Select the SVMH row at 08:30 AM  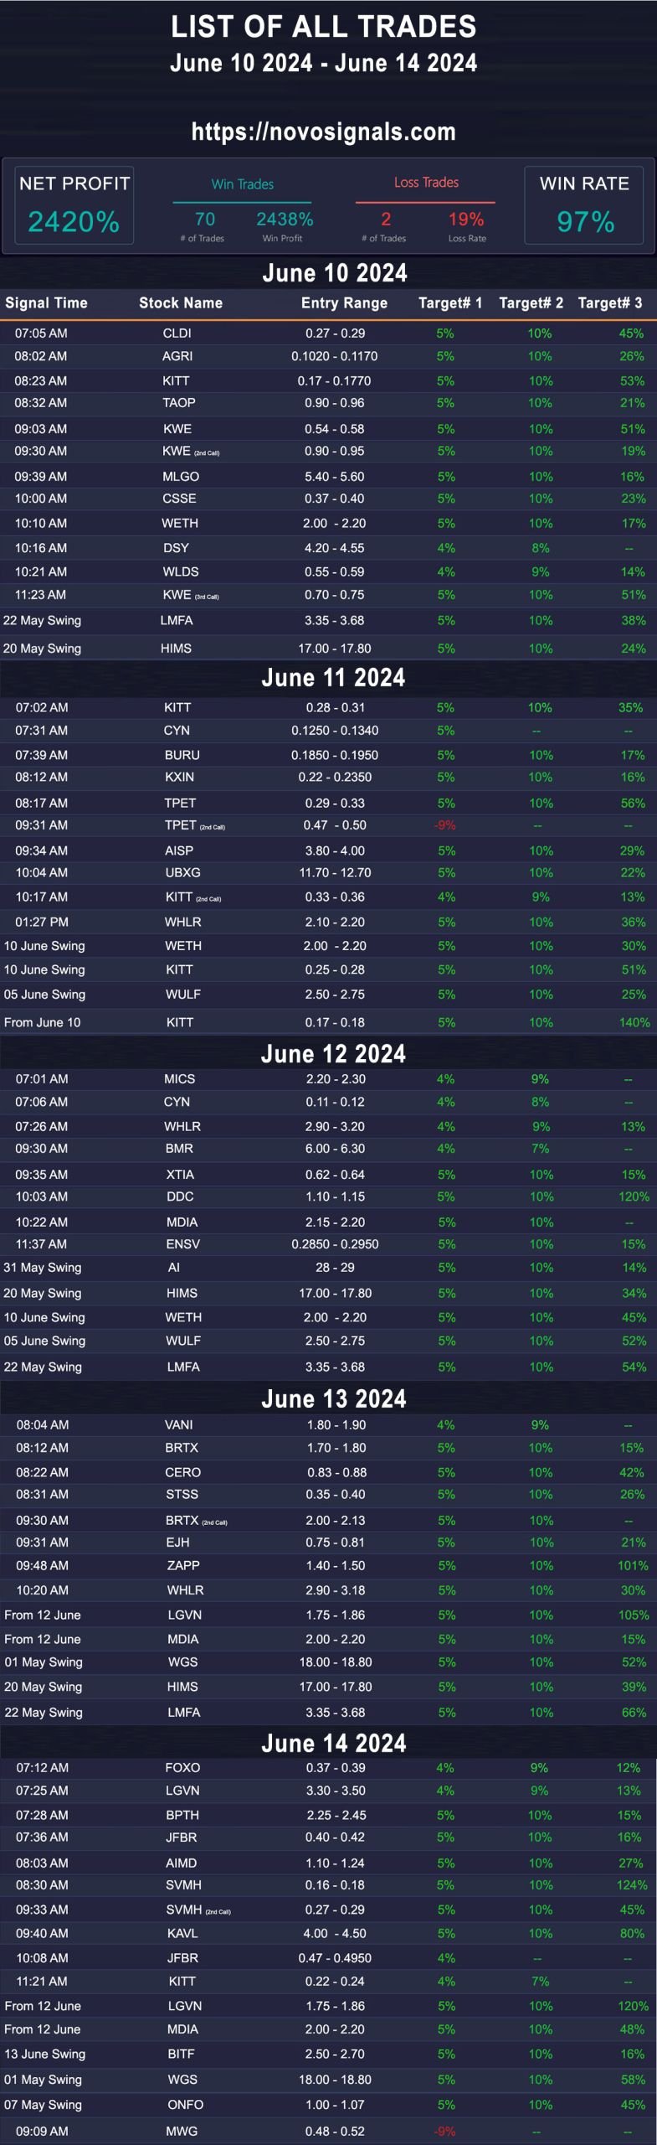(x=328, y=1884)
